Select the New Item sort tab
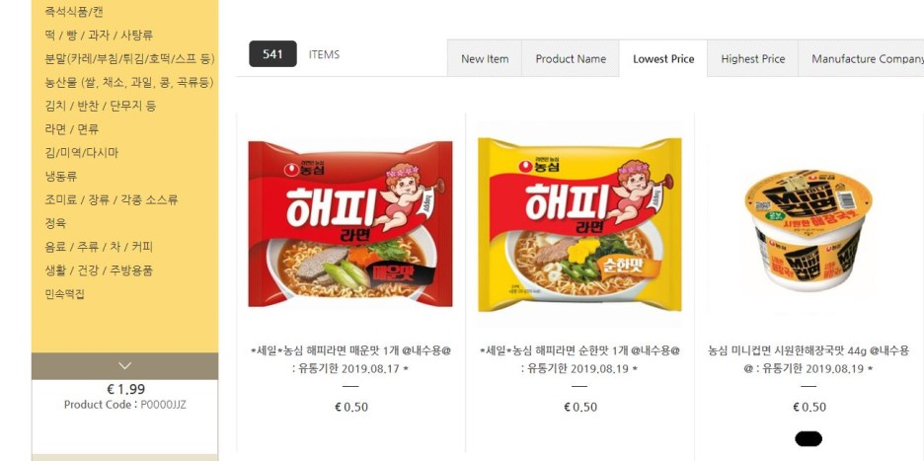This screenshot has width=924, height=461. [485, 59]
